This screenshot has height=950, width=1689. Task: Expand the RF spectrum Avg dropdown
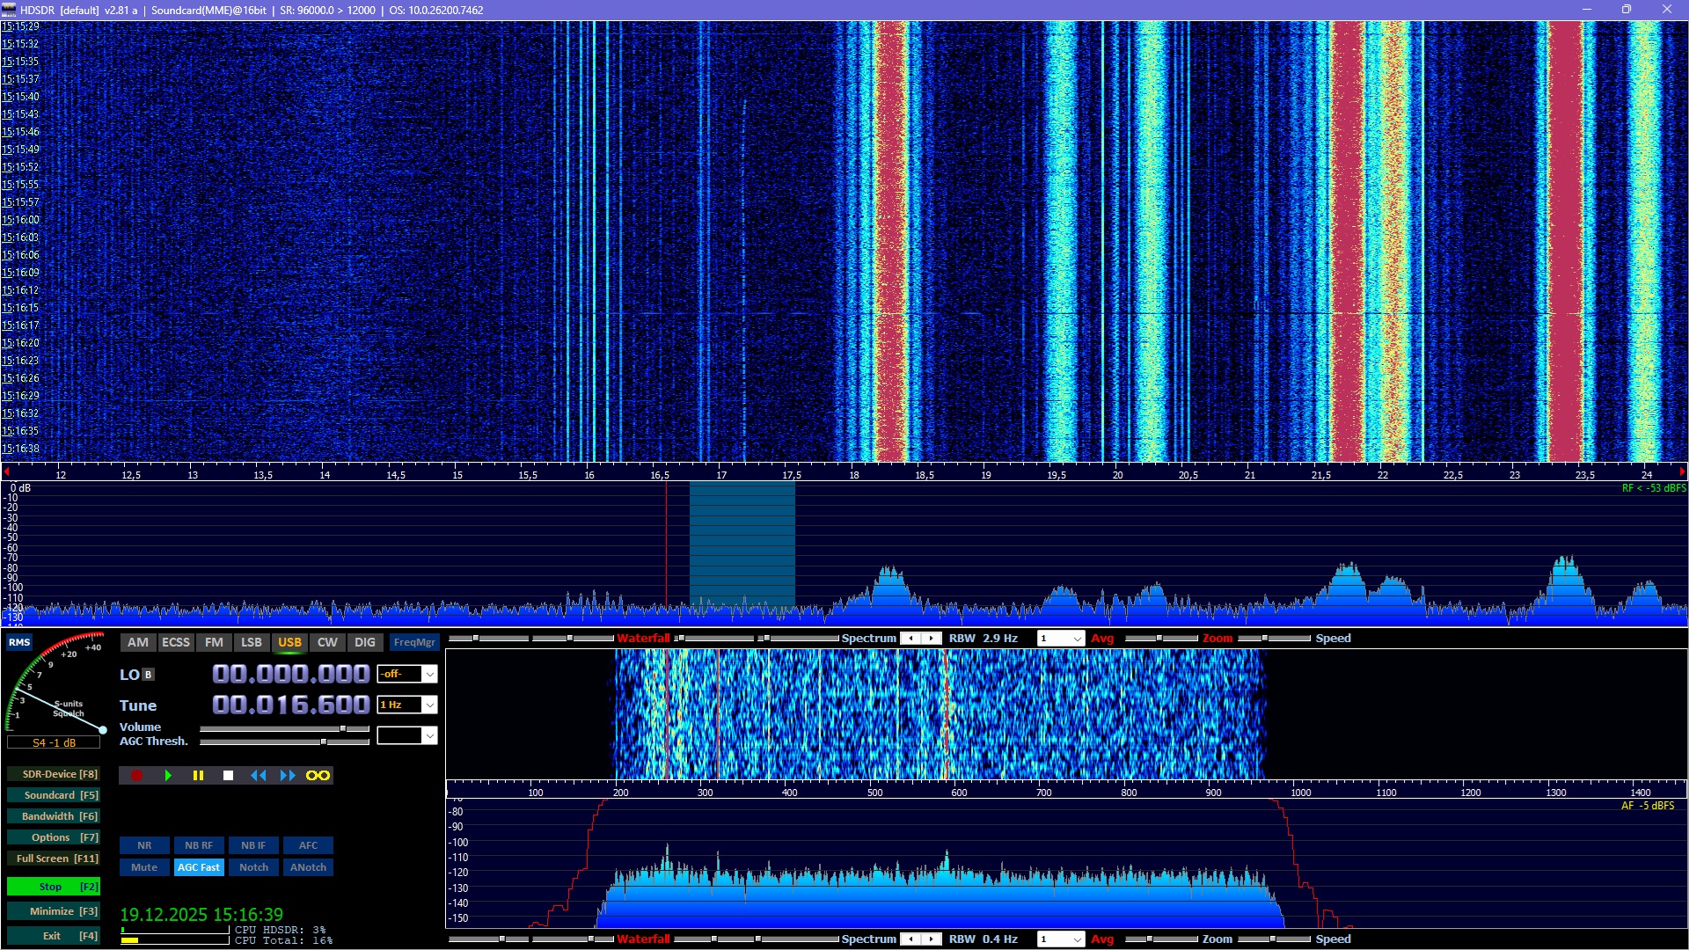pos(1077,639)
